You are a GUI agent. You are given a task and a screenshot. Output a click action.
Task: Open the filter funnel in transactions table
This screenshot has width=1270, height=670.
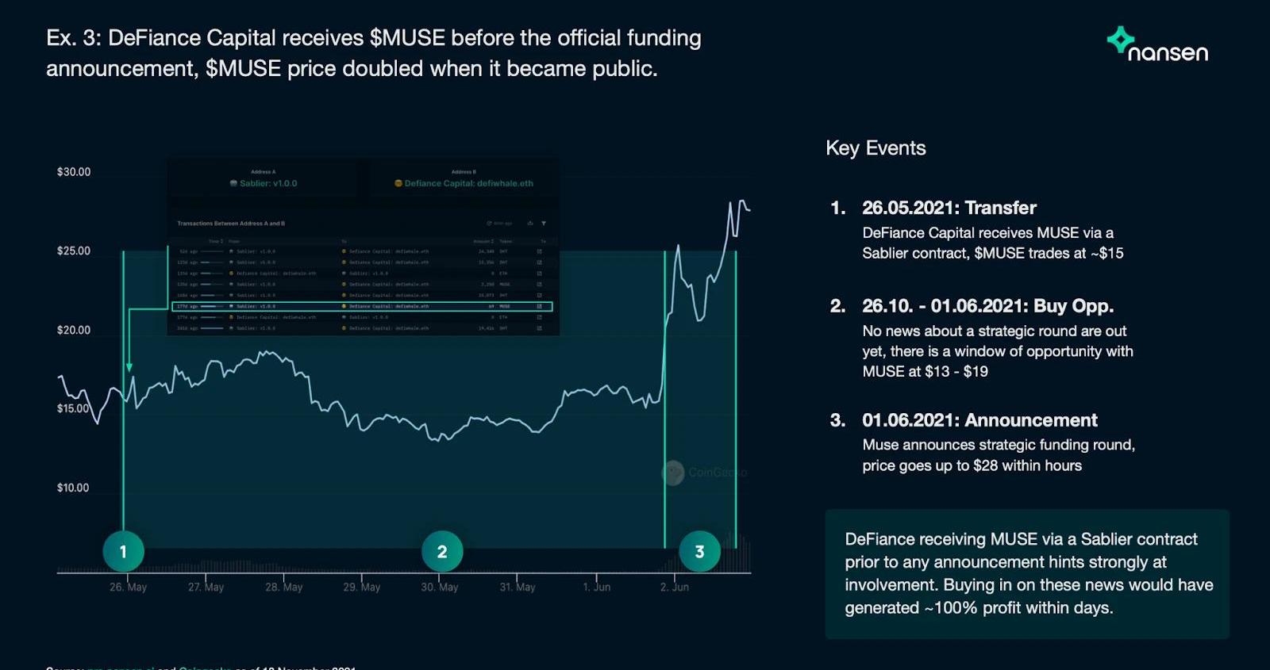pyautogui.click(x=544, y=224)
